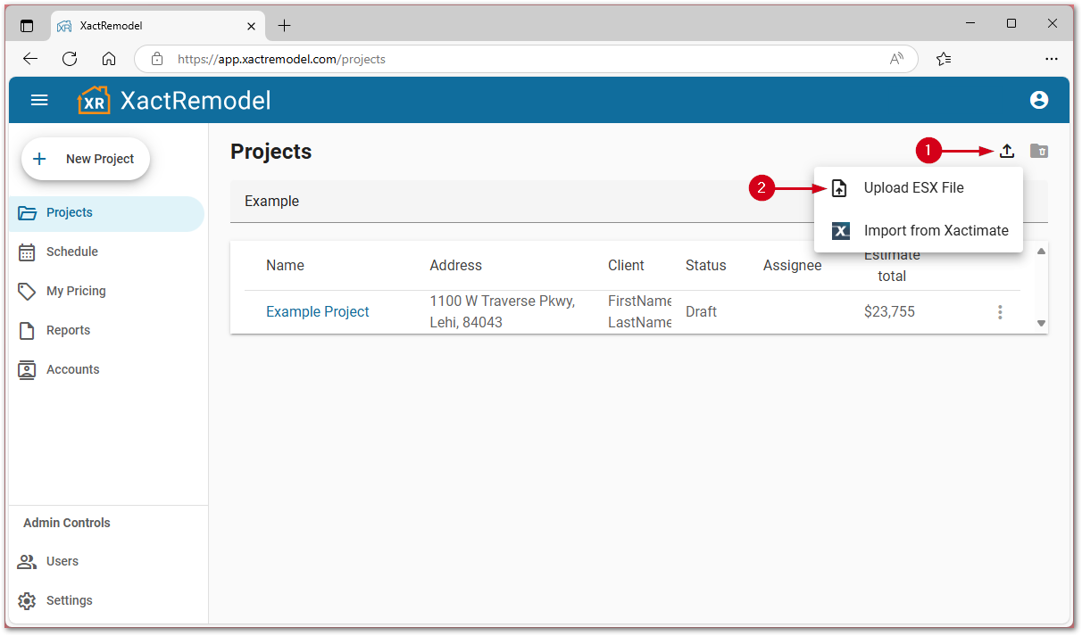The image size is (1082, 636).
Task: Open the Example Project link
Action: [318, 312]
